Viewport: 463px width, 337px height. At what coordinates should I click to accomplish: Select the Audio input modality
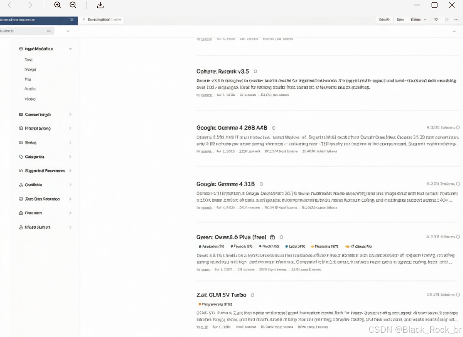(30, 89)
